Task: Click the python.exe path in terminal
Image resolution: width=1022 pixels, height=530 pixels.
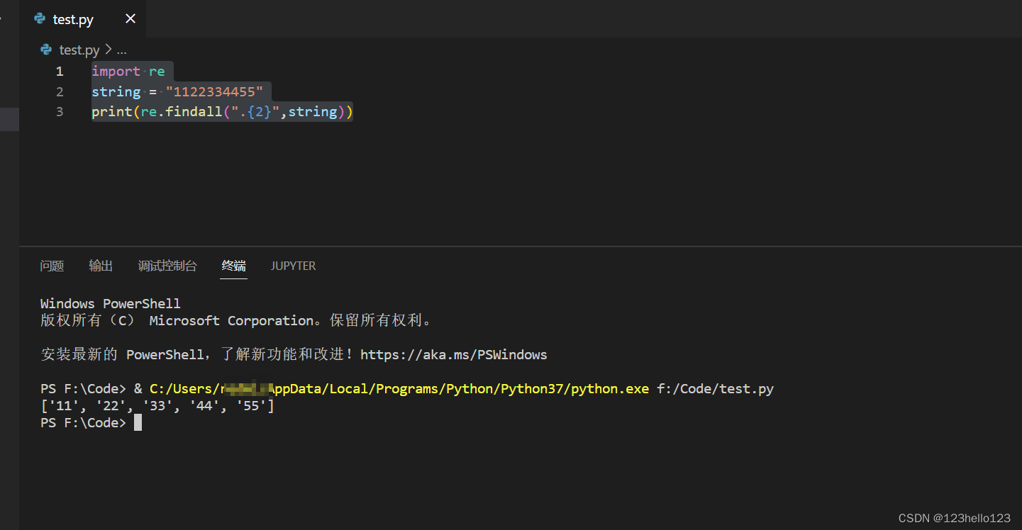Action: tap(399, 388)
